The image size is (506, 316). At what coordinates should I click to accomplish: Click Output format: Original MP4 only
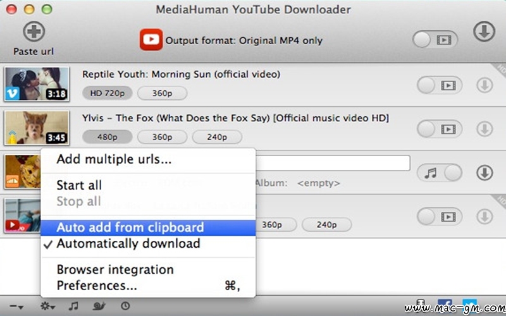[244, 40]
